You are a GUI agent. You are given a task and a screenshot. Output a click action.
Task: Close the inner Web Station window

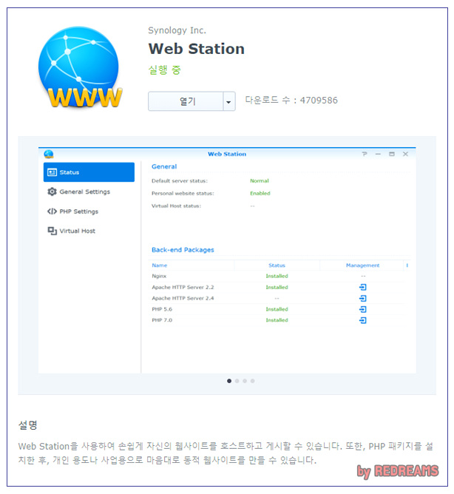(x=405, y=154)
